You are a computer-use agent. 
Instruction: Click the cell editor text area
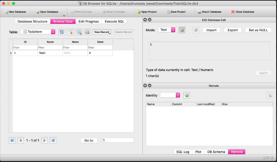(209, 51)
